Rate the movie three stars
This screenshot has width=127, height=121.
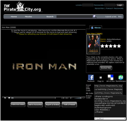[x=111, y=46]
